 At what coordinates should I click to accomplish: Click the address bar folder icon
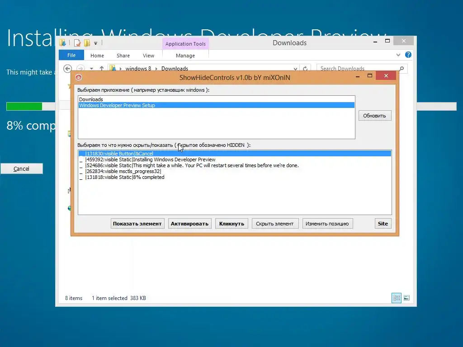pos(113,69)
